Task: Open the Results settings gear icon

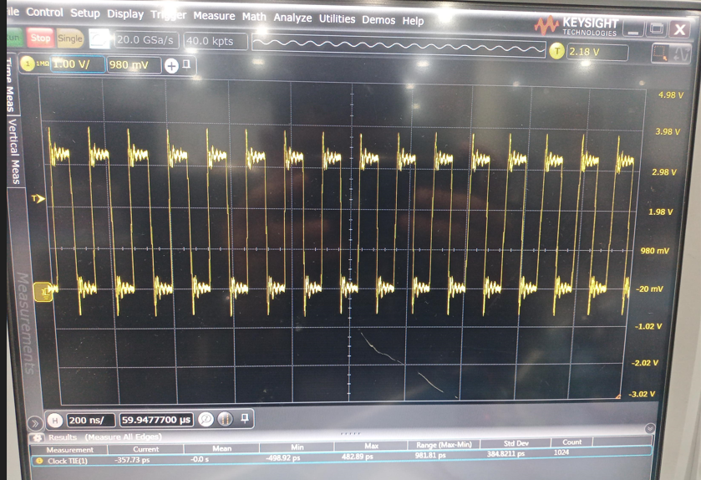Action: [x=38, y=437]
